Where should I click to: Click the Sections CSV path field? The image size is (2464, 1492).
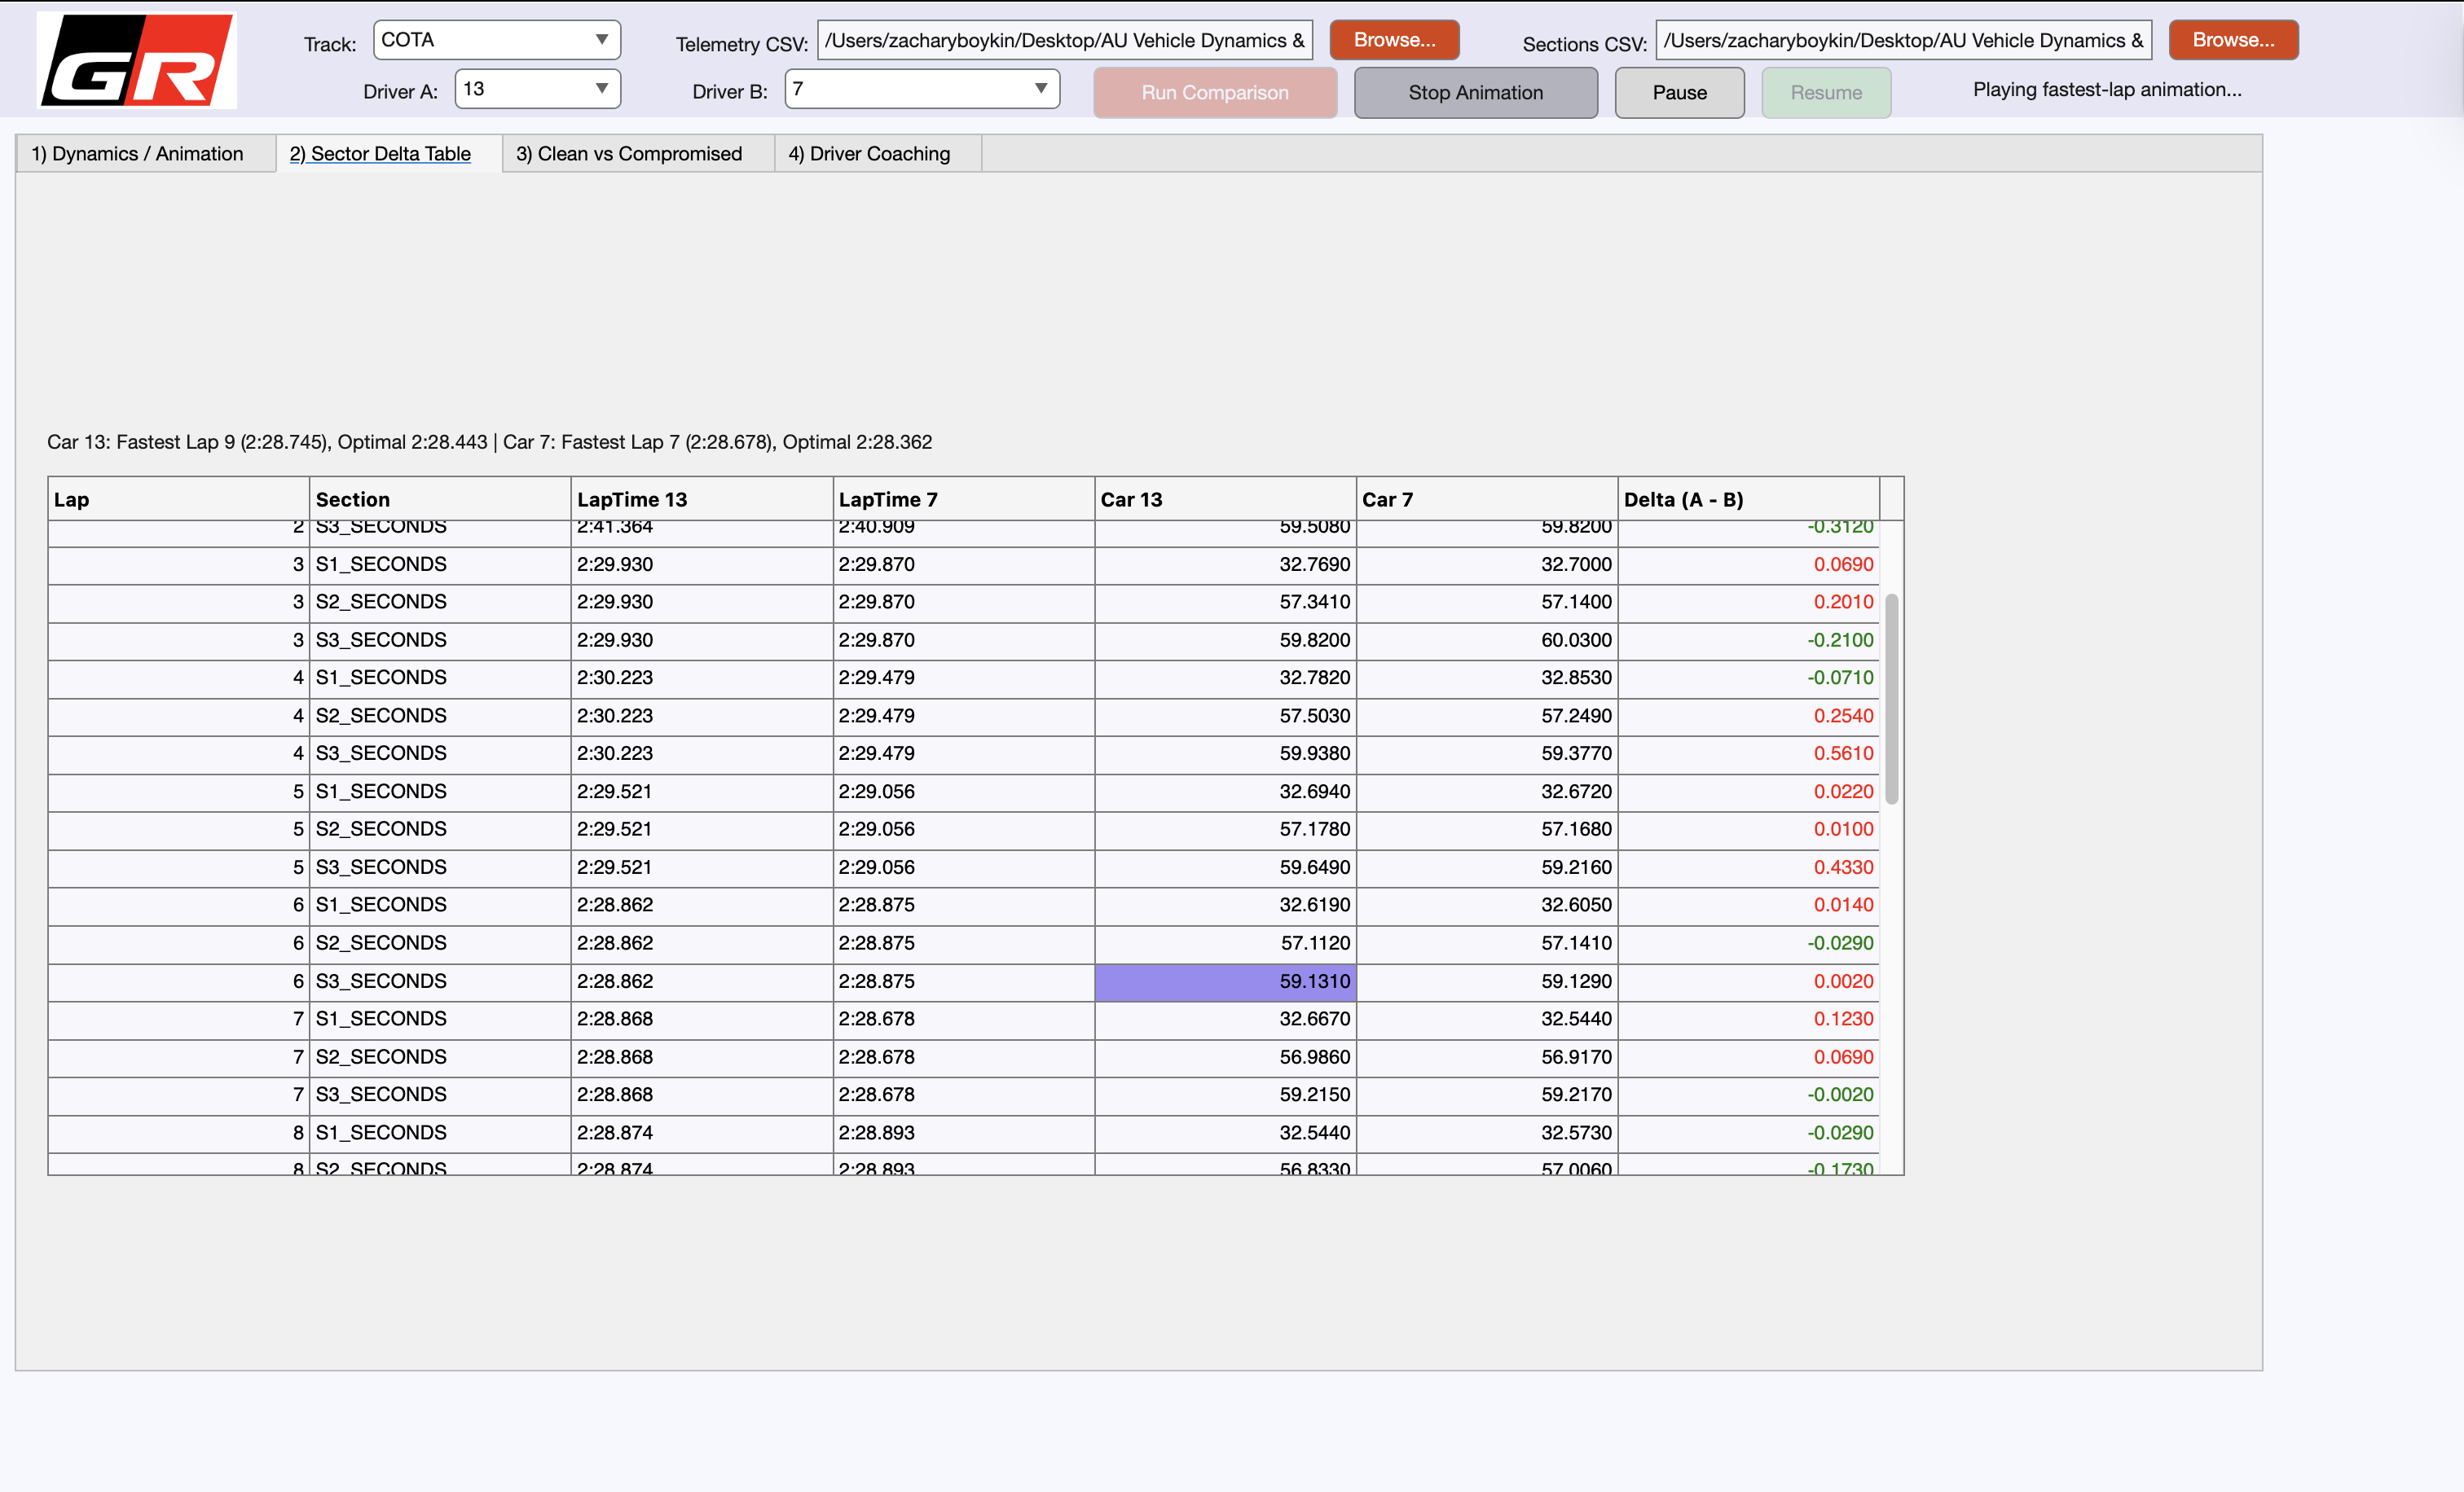click(x=1902, y=41)
